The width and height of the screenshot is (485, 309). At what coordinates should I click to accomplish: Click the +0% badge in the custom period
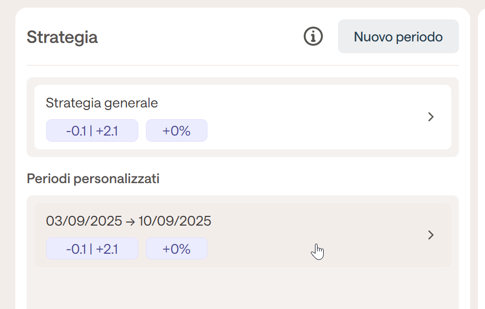pyautogui.click(x=177, y=249)
